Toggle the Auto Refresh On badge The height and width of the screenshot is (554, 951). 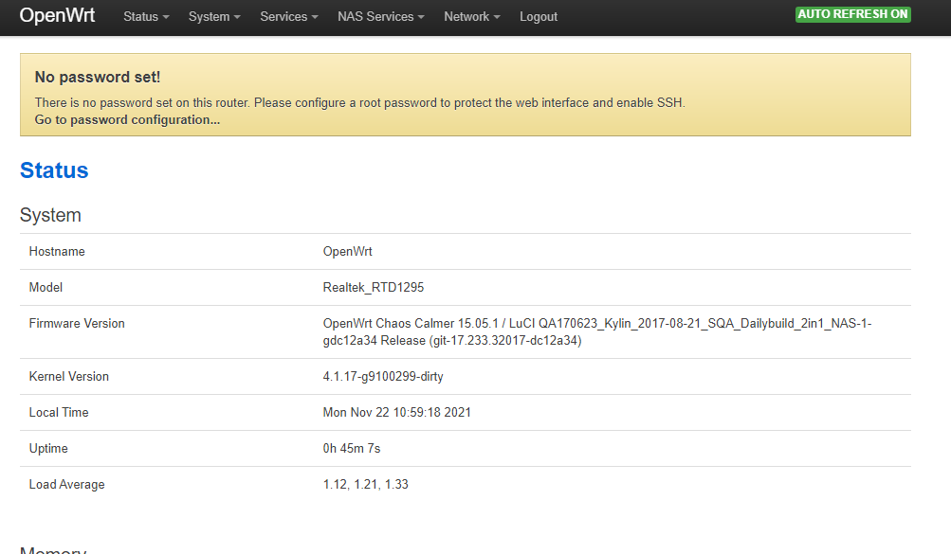click(852, 14)
